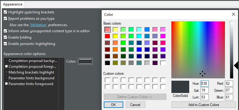The image size is (239, 110).
Task: Click the Lum input field
Action: pos(205,97)
